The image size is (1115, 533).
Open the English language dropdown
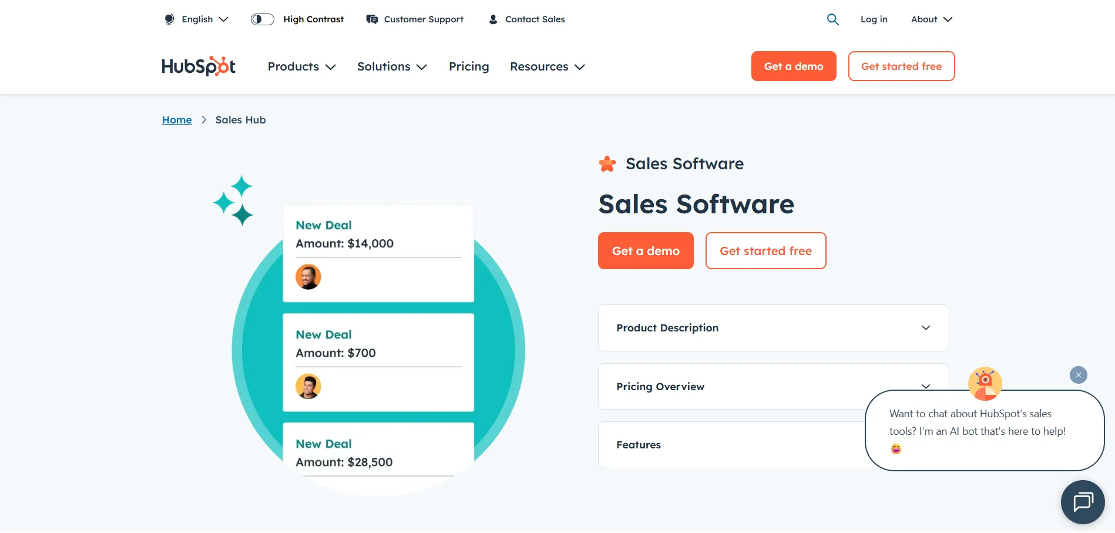pos(196,19)
